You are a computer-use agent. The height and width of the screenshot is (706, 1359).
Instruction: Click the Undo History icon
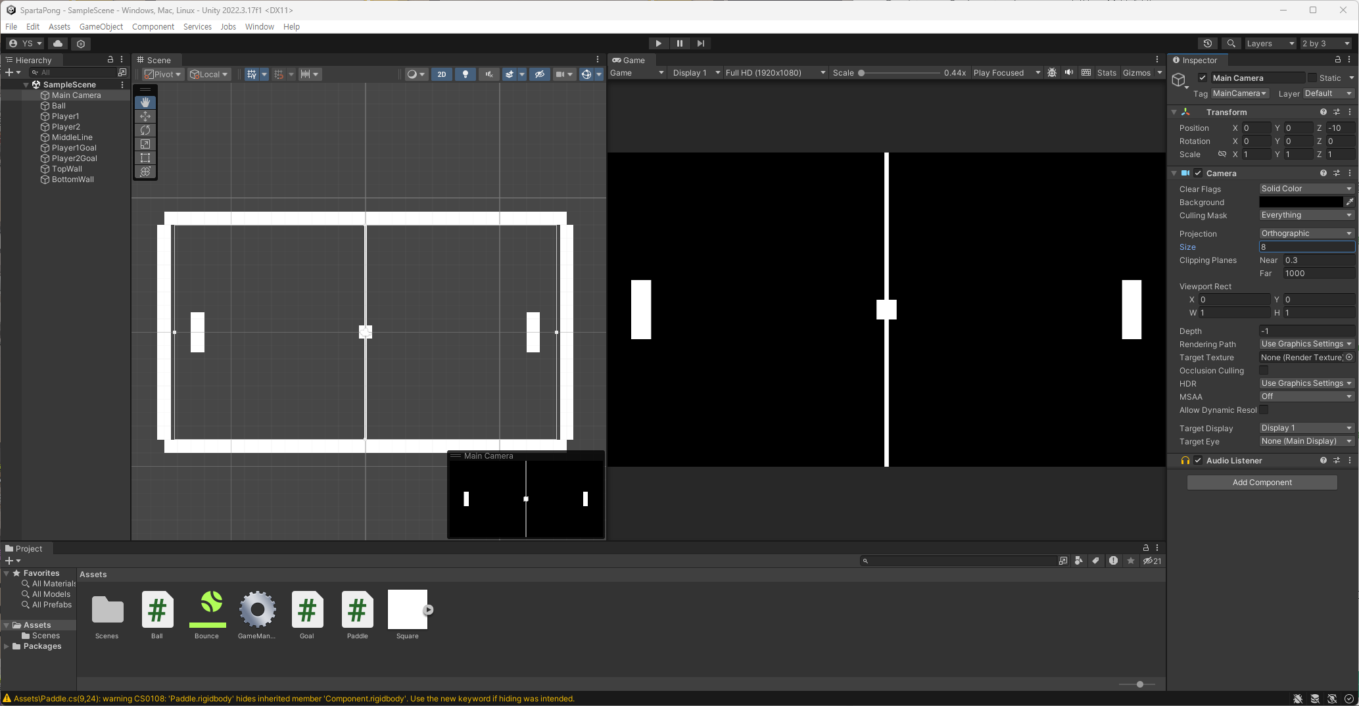1208,43
